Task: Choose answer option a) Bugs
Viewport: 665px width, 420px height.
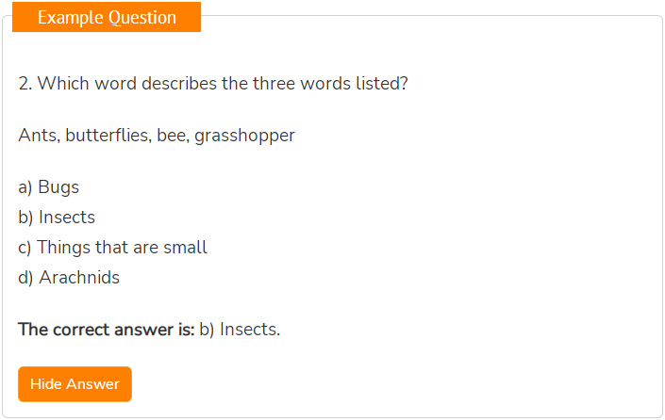Action: (x=49, y=187)
